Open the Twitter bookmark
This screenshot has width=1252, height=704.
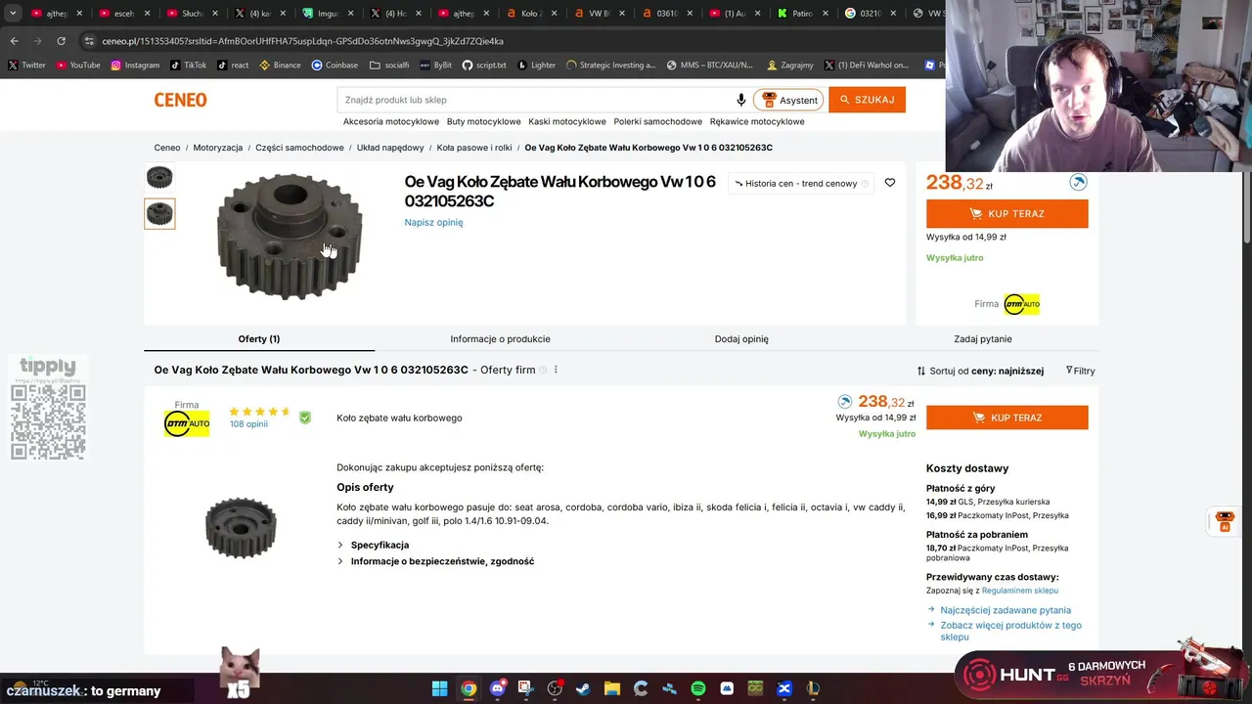click(26, 66)
